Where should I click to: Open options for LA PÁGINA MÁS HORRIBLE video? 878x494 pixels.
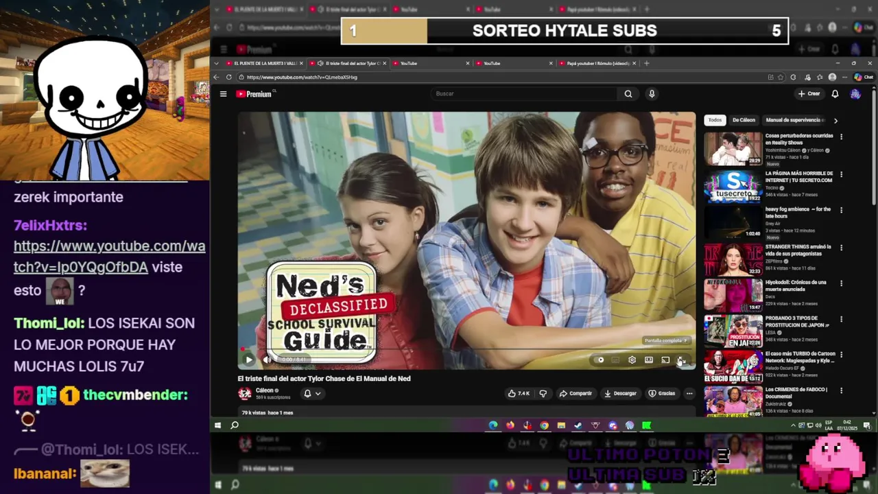(x=841, y=174)
